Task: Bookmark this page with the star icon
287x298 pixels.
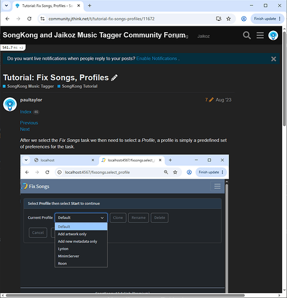Action: pos(229,19)
